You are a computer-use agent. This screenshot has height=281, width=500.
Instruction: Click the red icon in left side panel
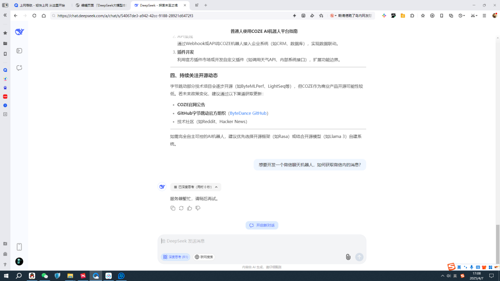click(x=5, y=97)
